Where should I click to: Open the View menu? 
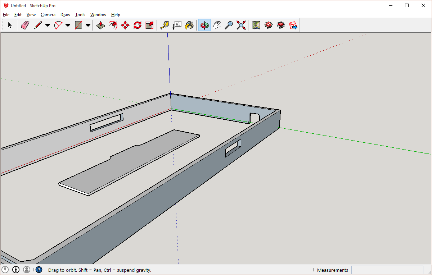[x=31, y=15]
